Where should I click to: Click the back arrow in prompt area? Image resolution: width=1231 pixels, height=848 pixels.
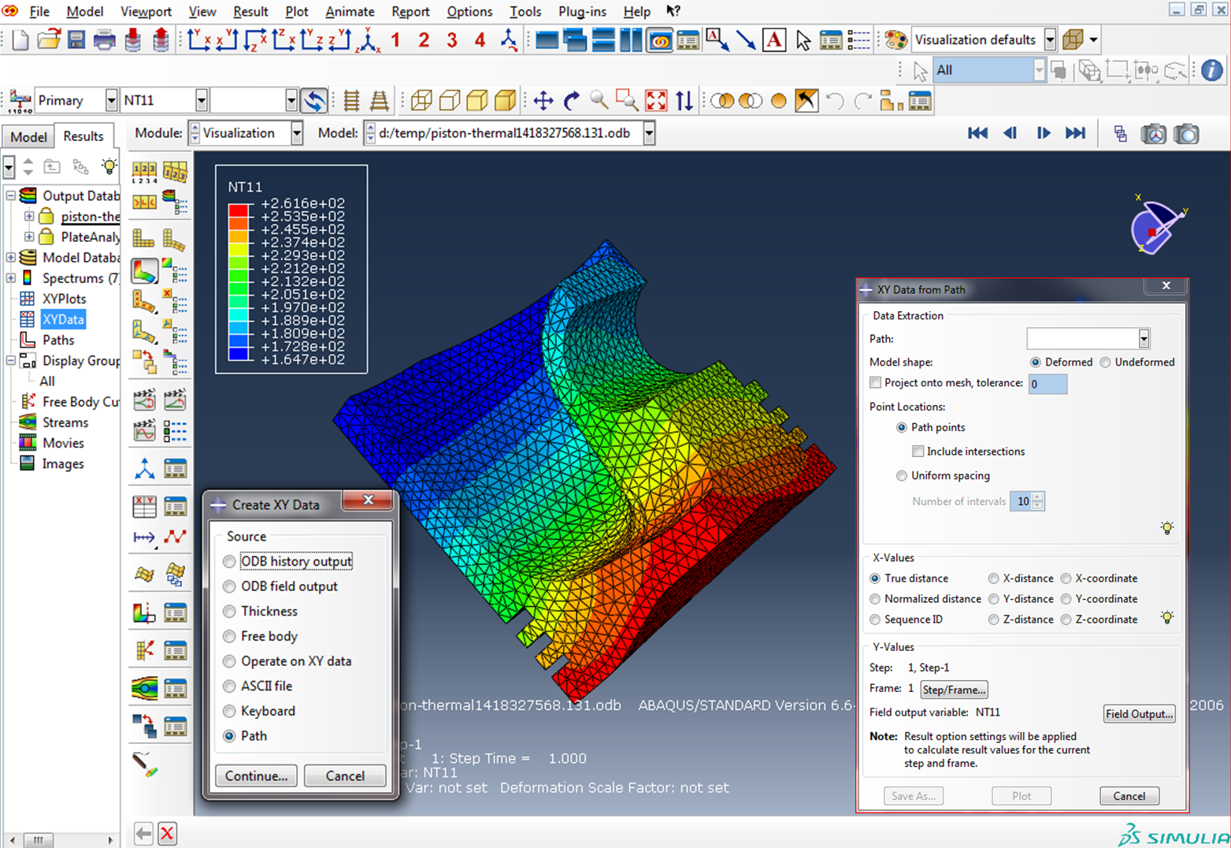pos(143,834)
